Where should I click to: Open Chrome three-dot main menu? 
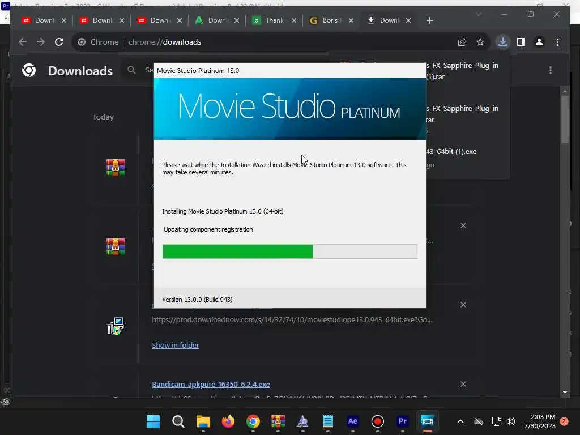(x=557, y=42)
